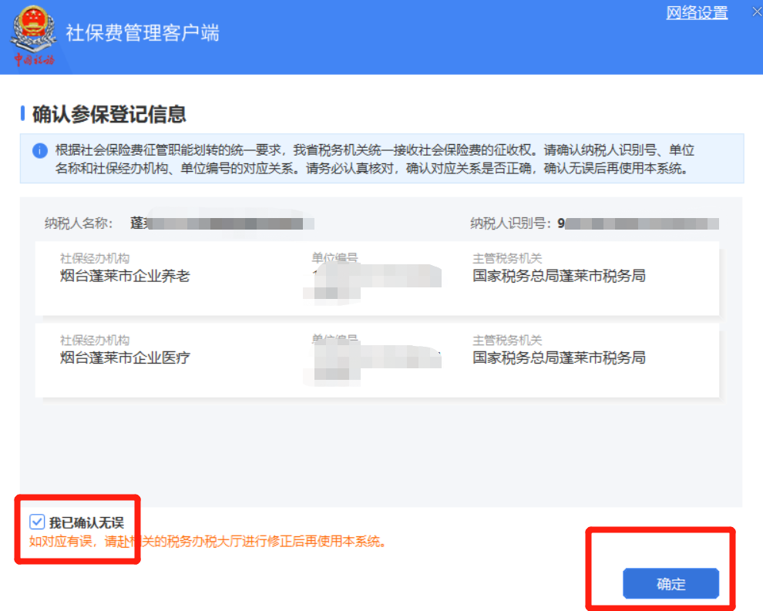Click the 中国税务 red calligraphy under the emblem
This screenshot has height=611, width=763.
click(34, 60)
